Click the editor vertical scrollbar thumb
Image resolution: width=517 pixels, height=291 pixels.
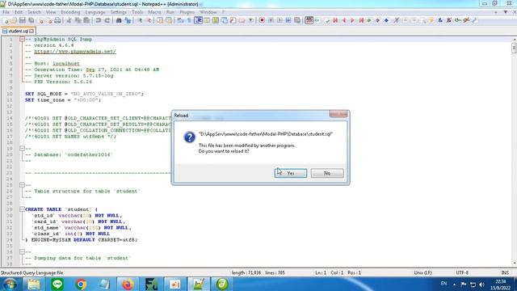click(515, 48)
